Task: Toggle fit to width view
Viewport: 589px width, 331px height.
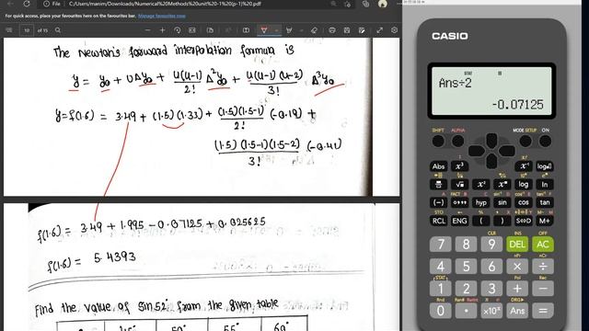Action: pyautogui.click(x=192, y=30)
